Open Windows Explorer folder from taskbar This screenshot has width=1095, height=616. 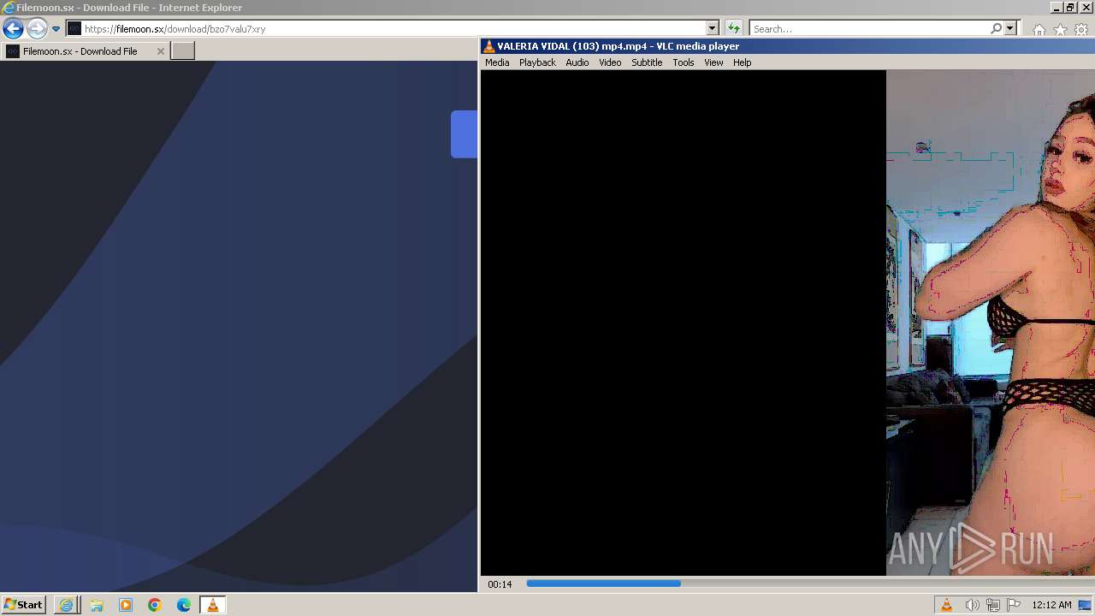coord(96,605)
